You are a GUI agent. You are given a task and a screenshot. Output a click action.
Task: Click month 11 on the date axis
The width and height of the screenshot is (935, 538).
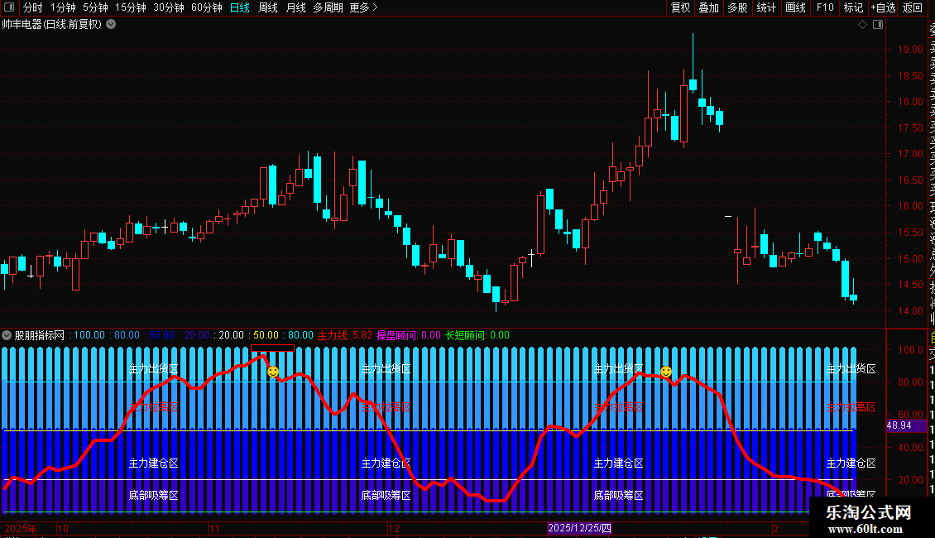(x=214, y=528)
